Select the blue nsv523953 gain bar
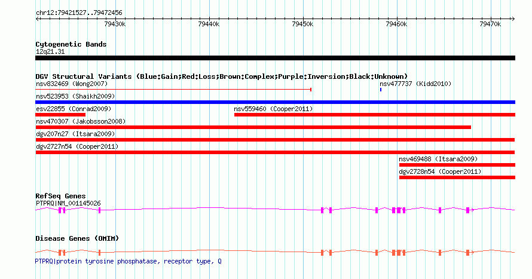Screen dimensions: 532x279 point(275,102)
